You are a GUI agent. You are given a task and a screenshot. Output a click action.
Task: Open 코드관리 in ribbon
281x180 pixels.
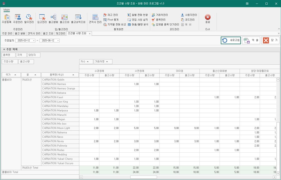[188, 20]
